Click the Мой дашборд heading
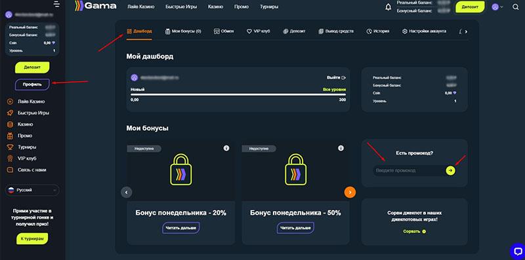525x260 pixels. [150, 56]
